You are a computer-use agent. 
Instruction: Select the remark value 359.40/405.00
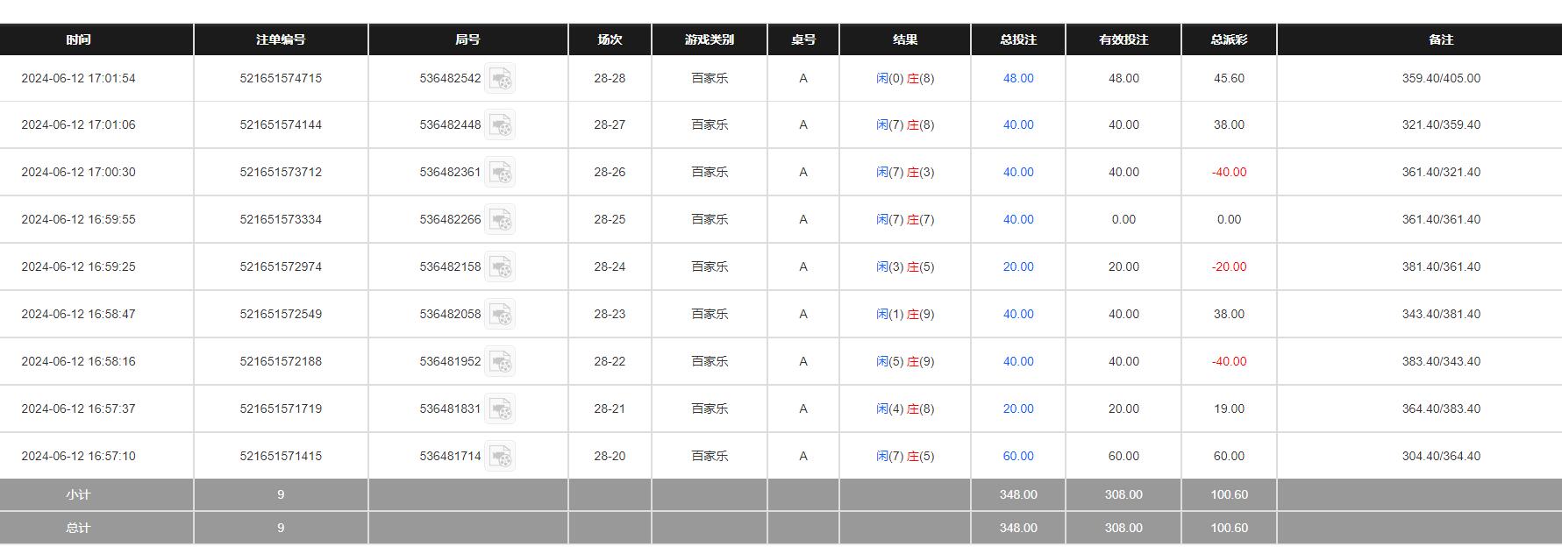(1443, 78)
